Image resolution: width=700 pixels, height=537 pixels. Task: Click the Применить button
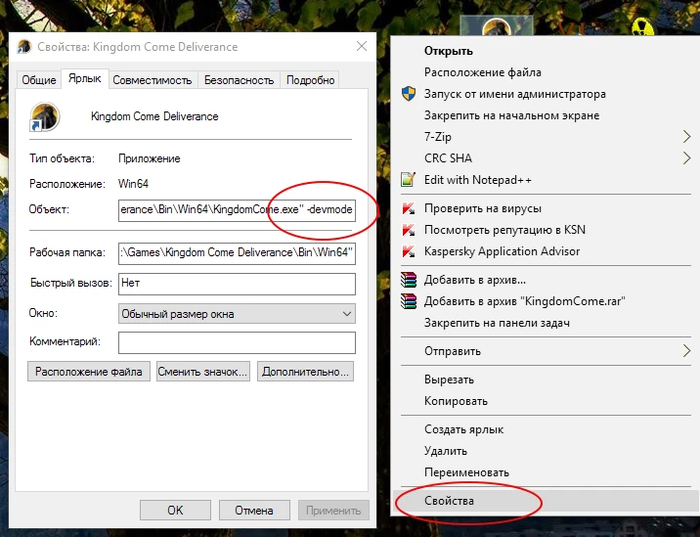(333, 511)
